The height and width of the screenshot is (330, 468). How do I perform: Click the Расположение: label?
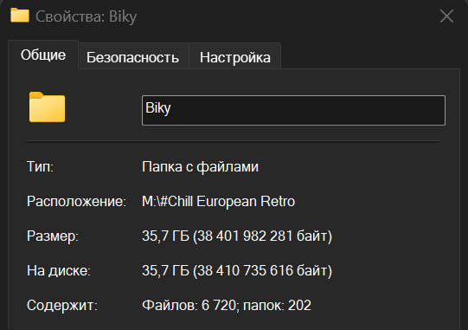click(x=76, y=202)
